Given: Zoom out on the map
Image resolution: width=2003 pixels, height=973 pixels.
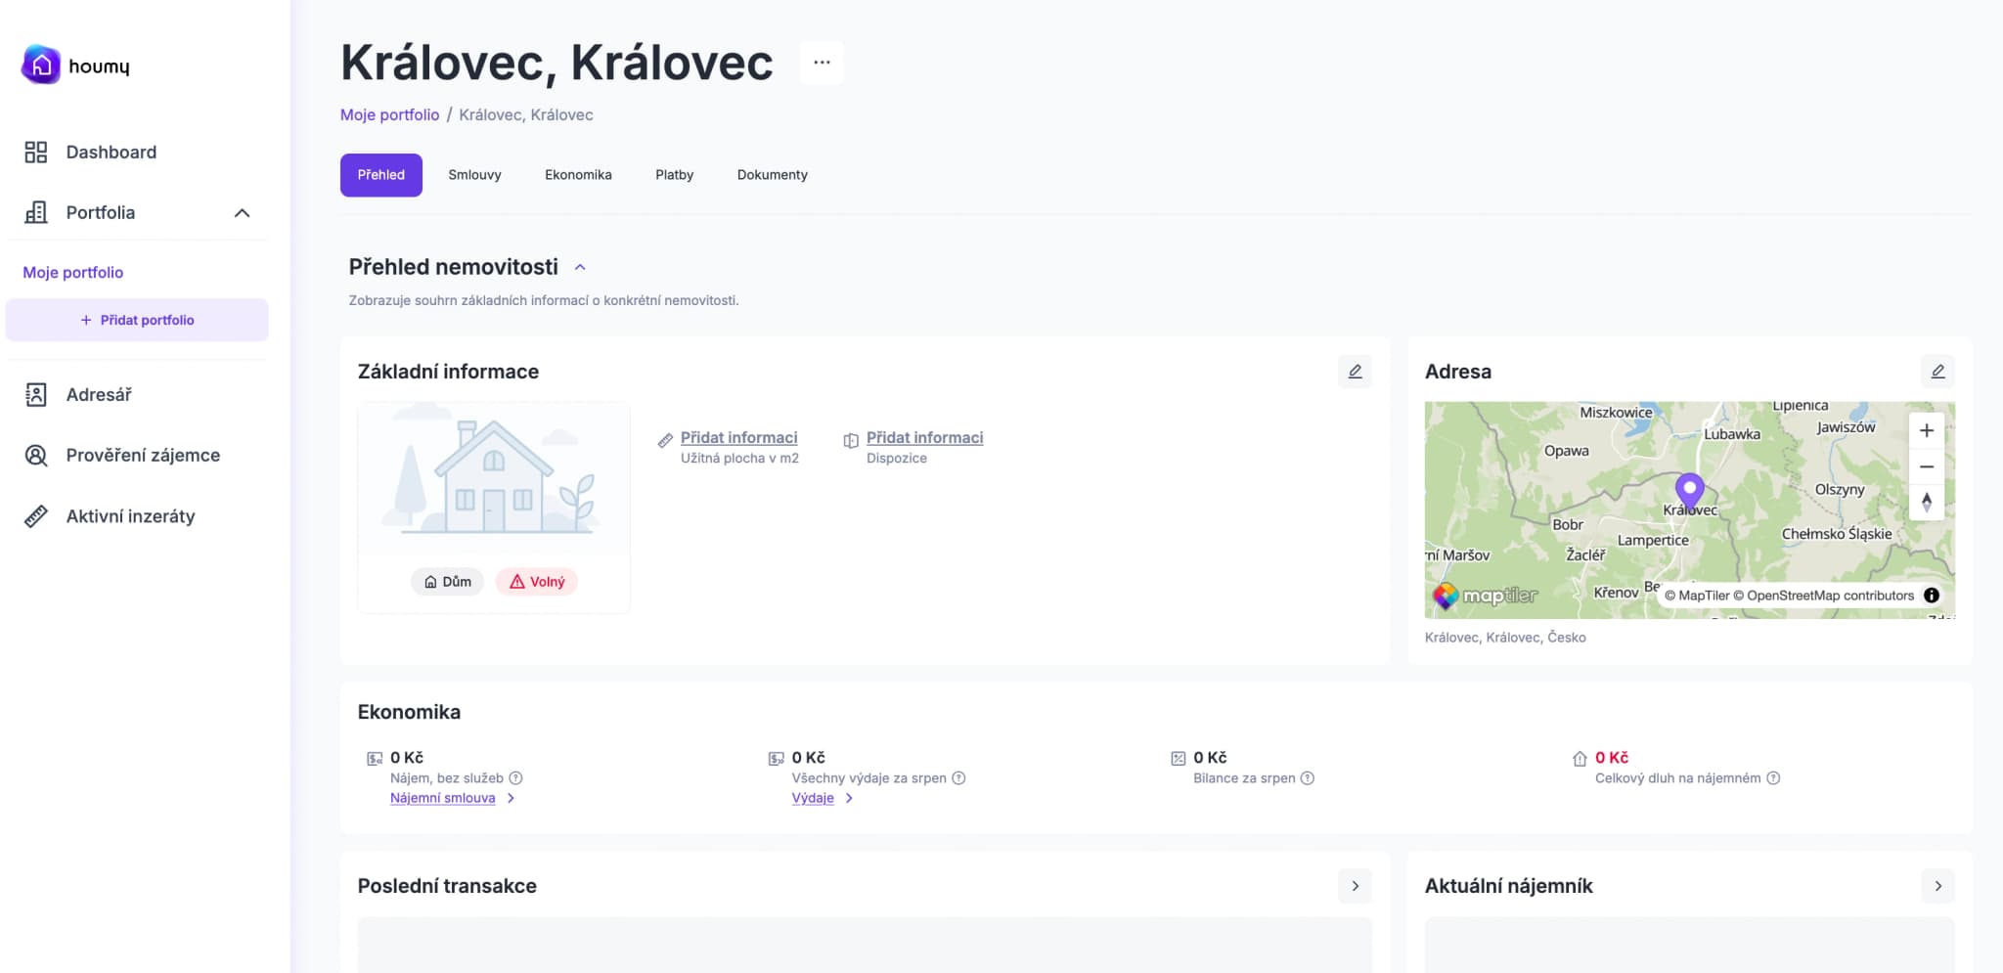Looking at the screenshot, I should (x=1926, y=466).
